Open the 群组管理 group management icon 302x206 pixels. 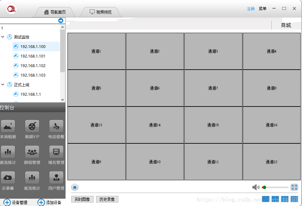(32, 152)
